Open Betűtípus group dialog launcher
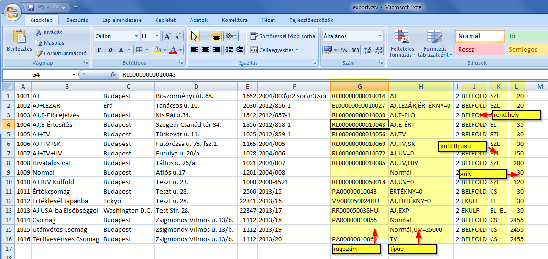The image size is (548, 259). pyautogui.click(x=181, y=63)
